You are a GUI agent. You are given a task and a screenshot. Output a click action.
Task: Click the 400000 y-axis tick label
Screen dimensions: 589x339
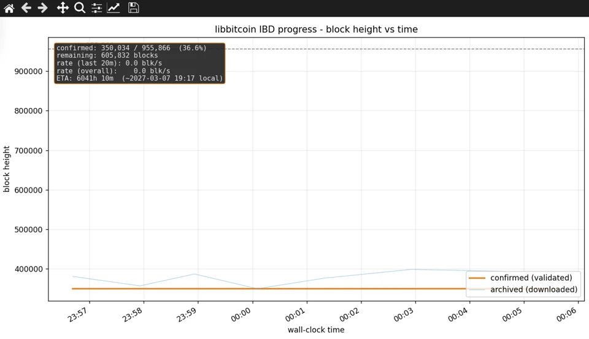(x=29, y=269)
